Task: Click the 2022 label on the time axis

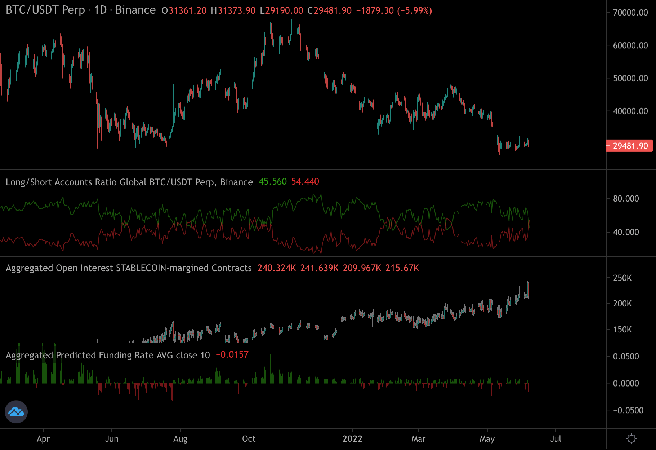Action: pos(352,439)
